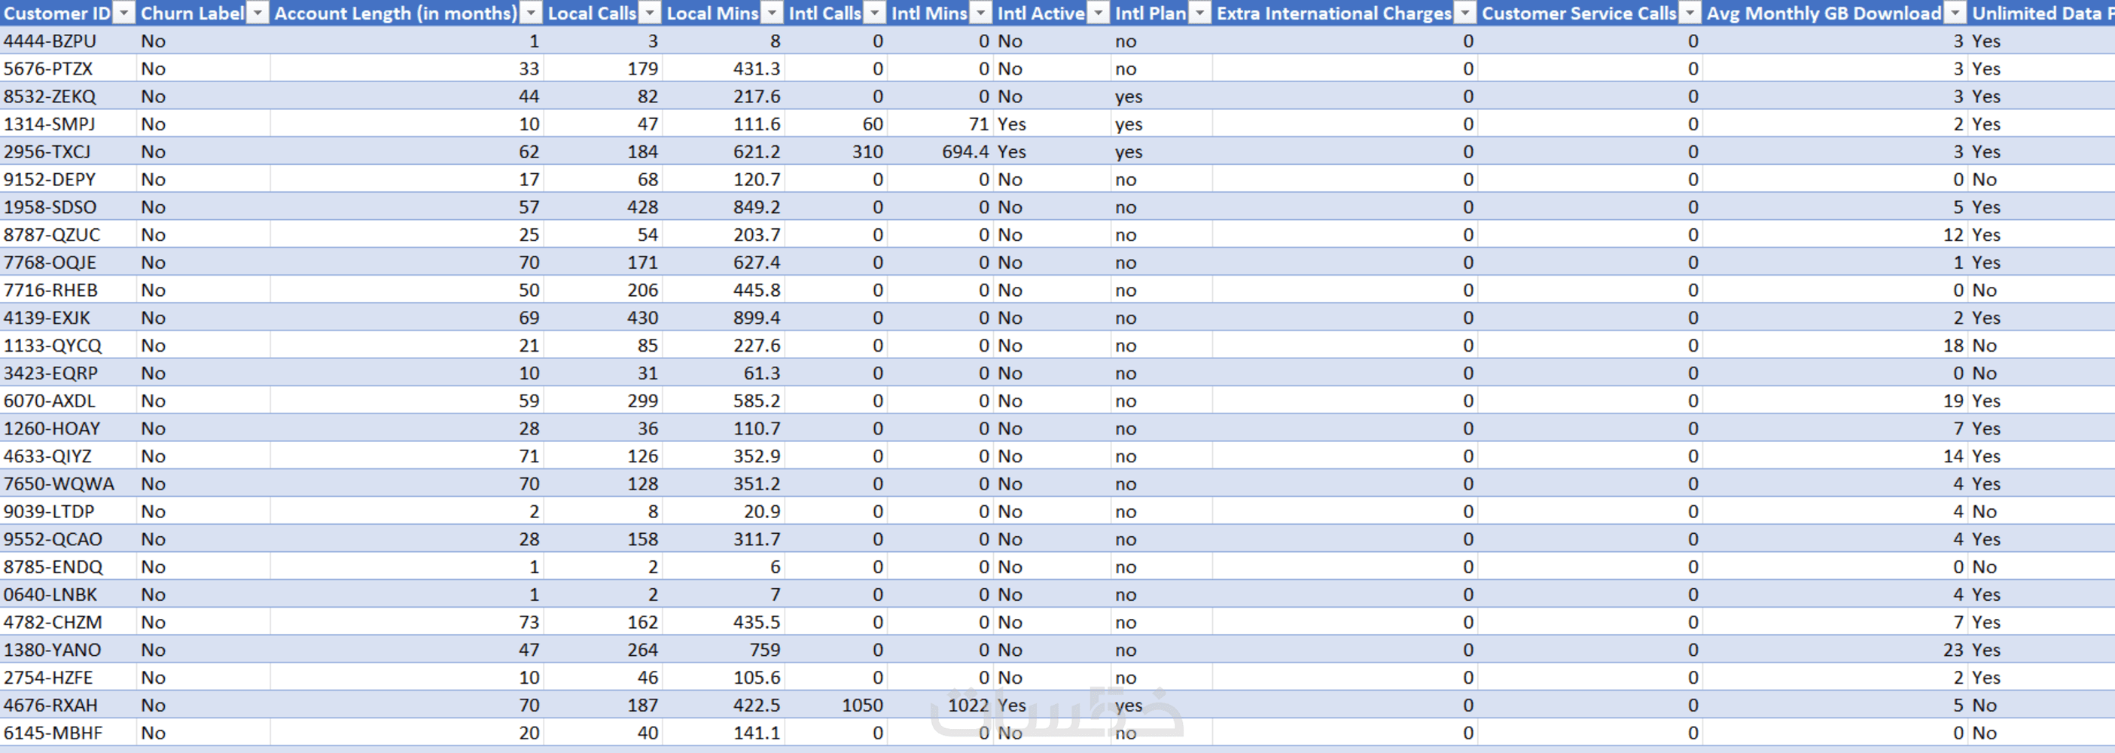Open Extra International Charges filter dropdown

(x=1465, y=13)
